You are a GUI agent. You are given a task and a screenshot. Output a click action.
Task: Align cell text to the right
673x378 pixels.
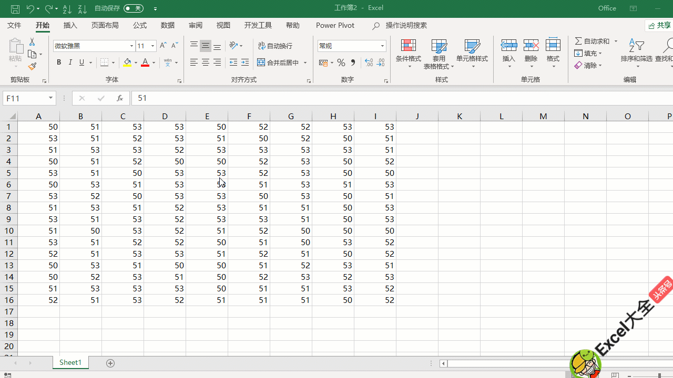coord(217,62)
